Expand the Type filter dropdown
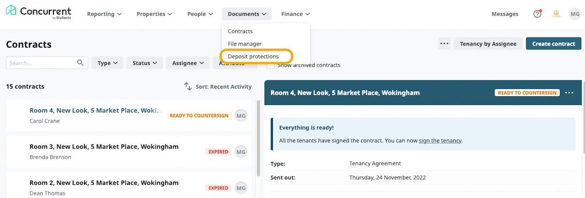 coord(107,63)
